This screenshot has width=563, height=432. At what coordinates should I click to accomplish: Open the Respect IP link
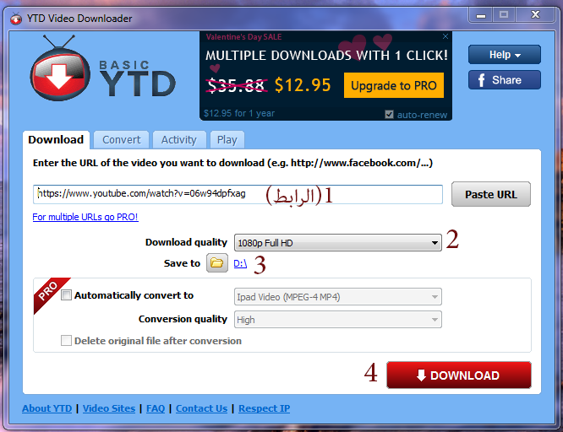(x=265, y=408)
